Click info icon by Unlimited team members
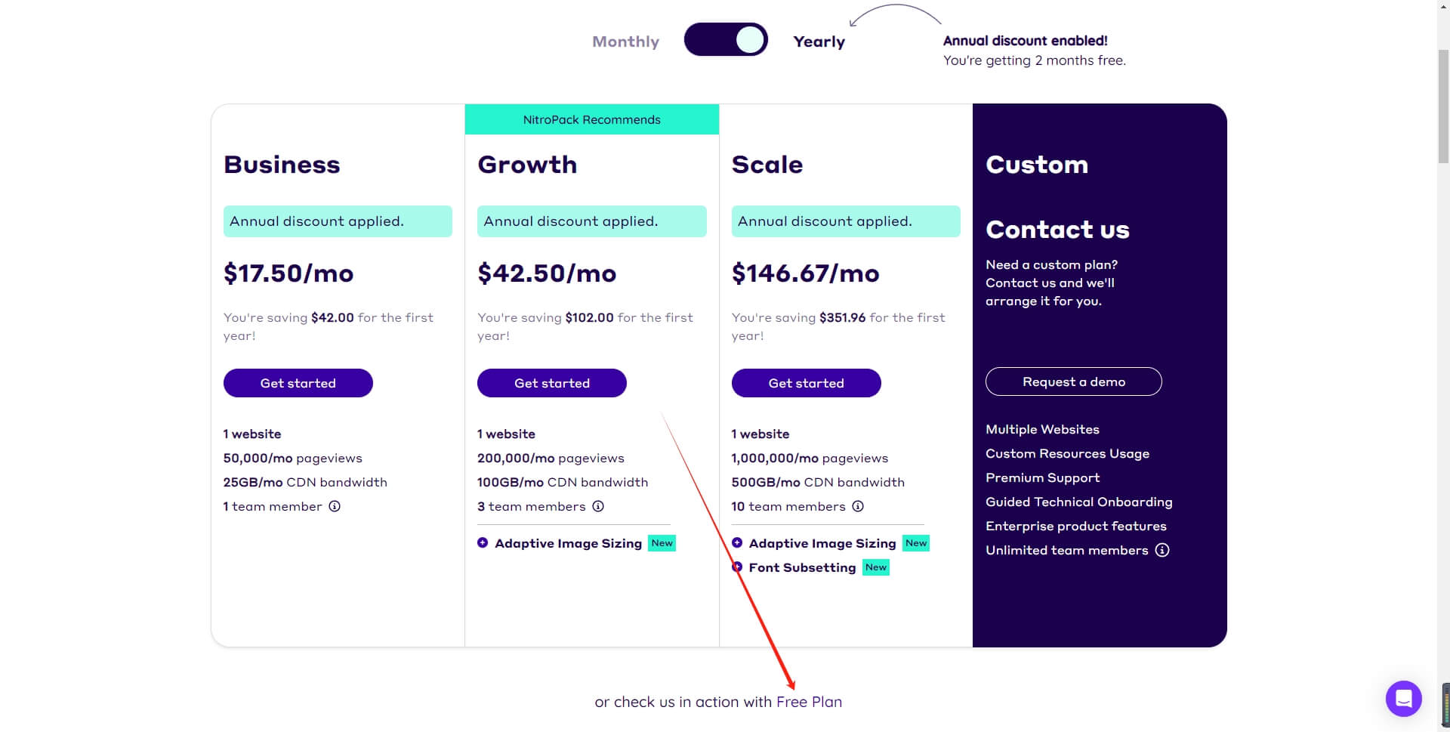The image size is (1450, 732). click(x=1162, y=551)
